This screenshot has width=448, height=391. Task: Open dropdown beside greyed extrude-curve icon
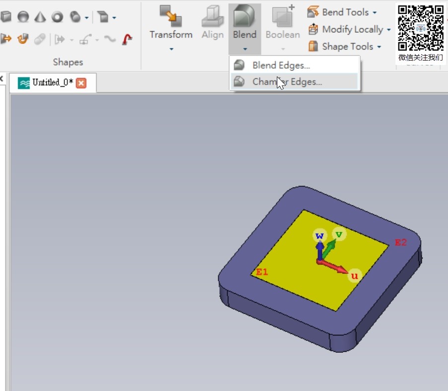pyautogui.click(x=72, y=40)
